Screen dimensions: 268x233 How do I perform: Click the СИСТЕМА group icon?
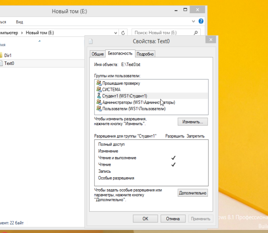click(x=99, y=89)
